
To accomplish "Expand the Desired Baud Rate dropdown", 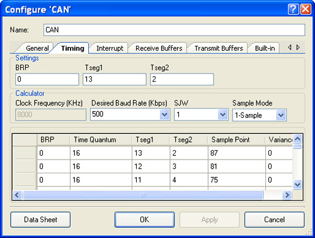I will [x=164, y=114].
